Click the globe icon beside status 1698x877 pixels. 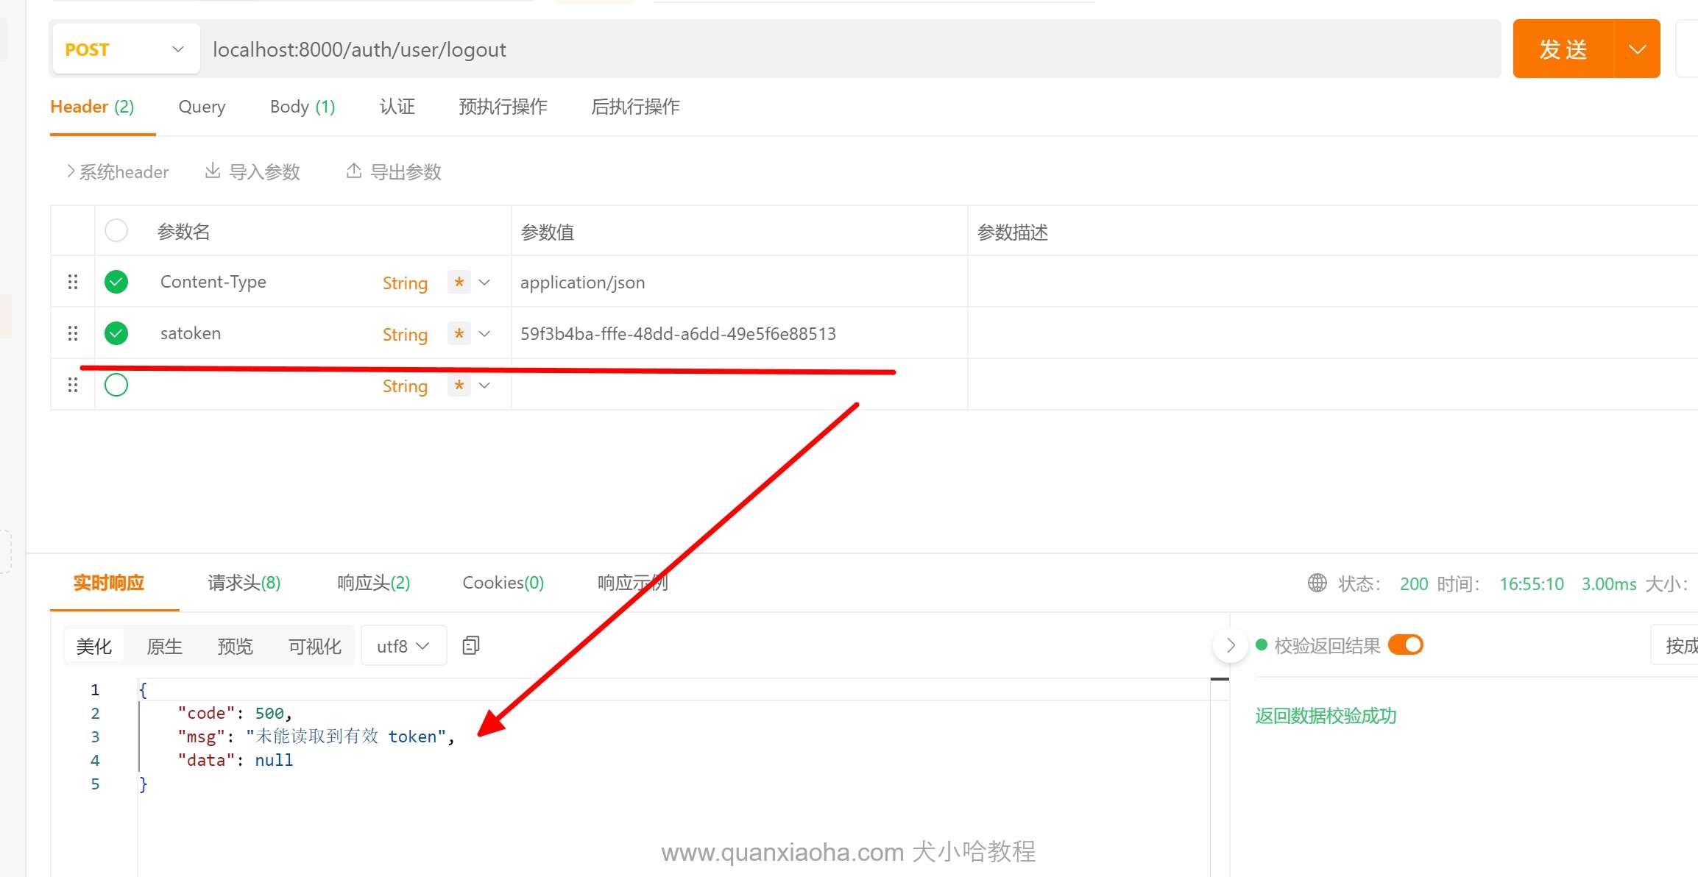[1317, 583]
